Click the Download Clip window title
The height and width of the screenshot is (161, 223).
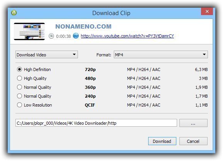112,13
